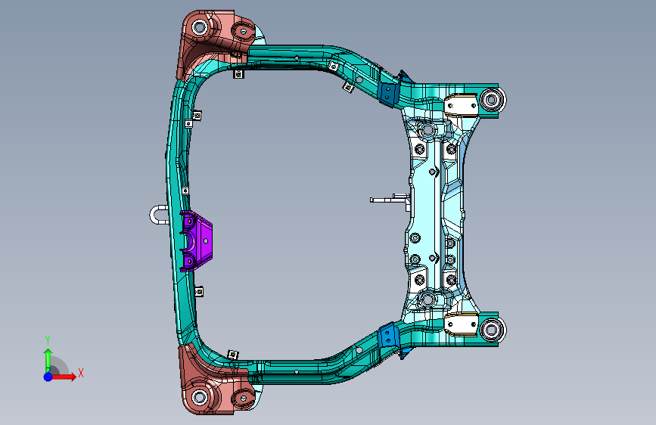Click the red X label of the triad

(81, 373)
